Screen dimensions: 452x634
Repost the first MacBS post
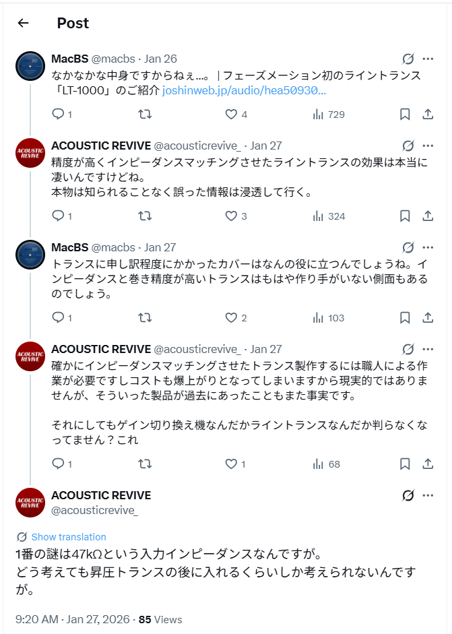click(x=144, y=115)
